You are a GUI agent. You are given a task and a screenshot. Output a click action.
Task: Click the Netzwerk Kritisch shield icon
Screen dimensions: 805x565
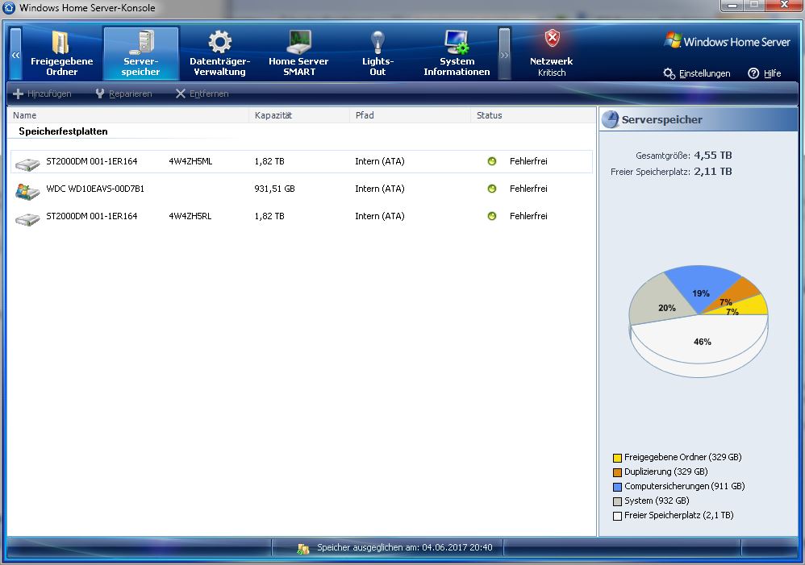click(x=553, y=38)
